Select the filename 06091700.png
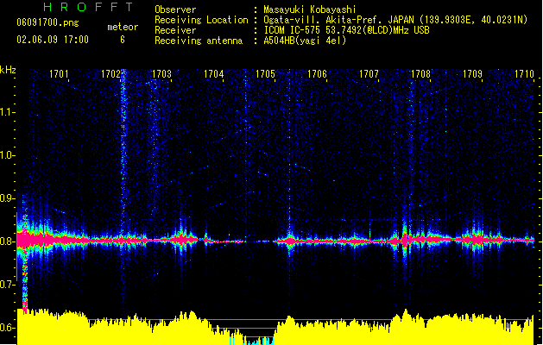The width and height of the screenshot is (543, 345). 47,22
